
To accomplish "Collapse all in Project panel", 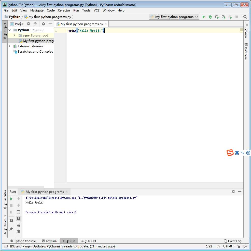I will tap(35, 24).
